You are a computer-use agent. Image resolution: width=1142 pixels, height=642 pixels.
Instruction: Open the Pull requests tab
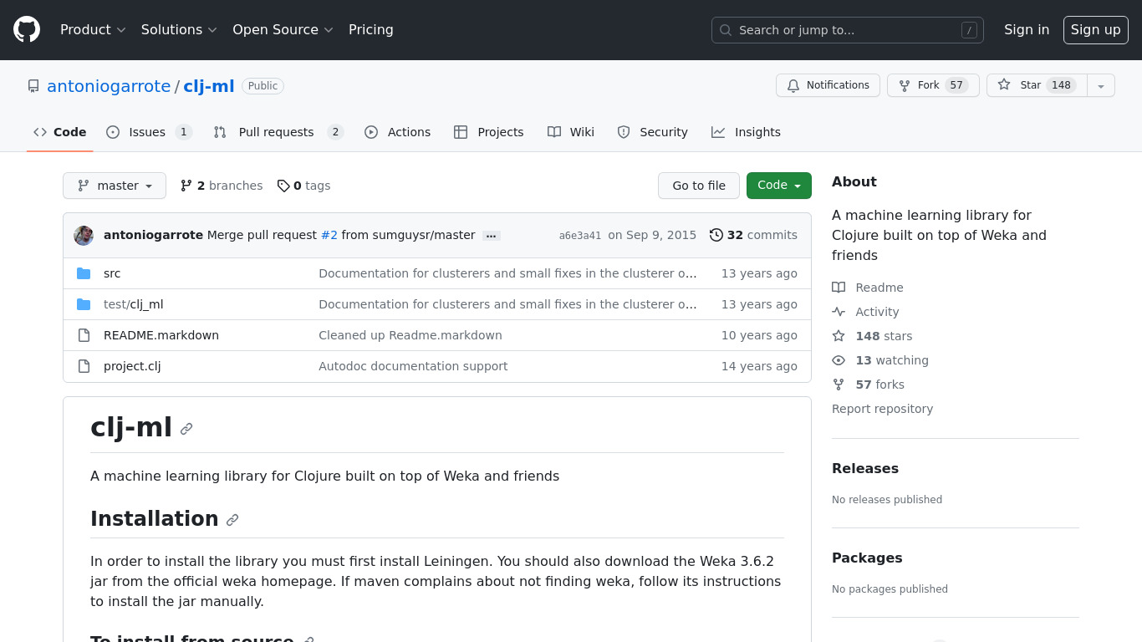coord(278,132)
